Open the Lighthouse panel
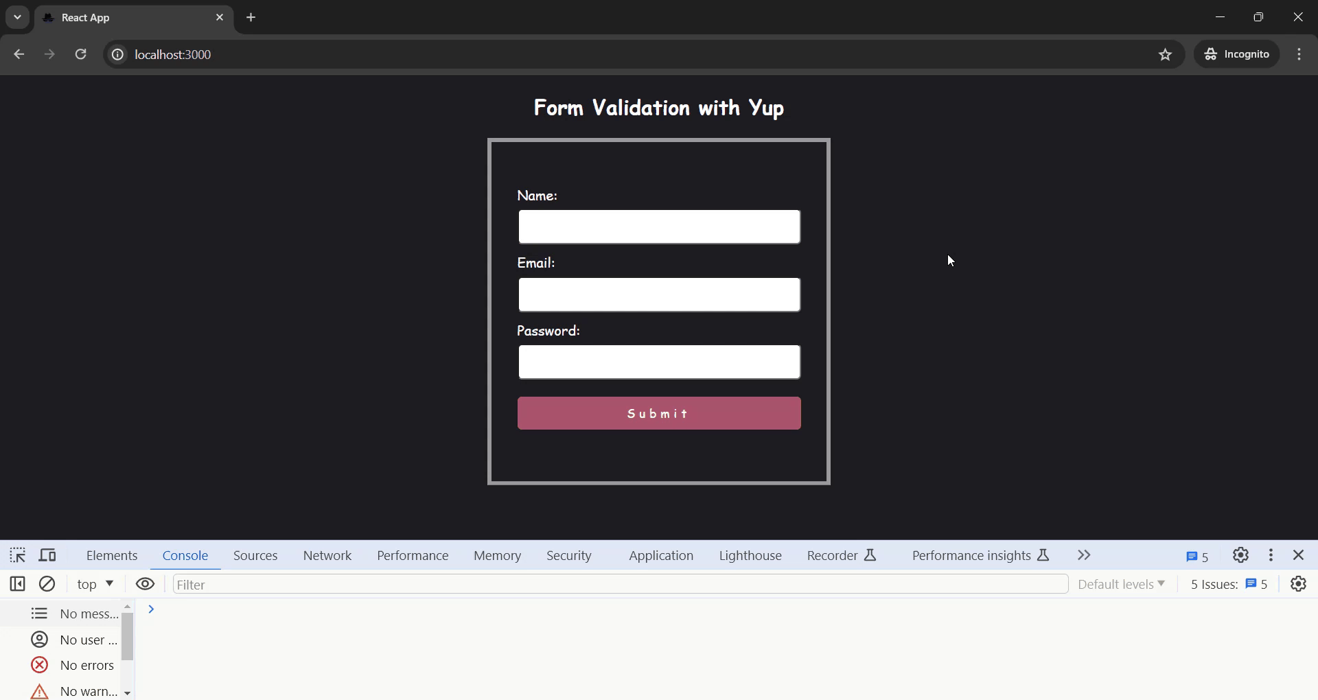Viewport: 1318px width, 700px height. point(750,556)
